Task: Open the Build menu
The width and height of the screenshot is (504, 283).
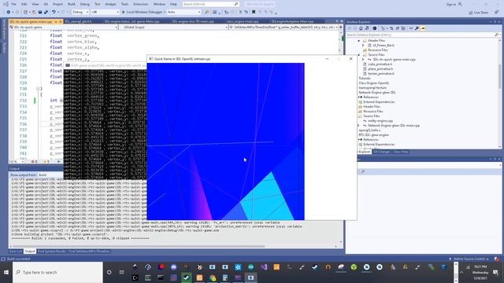Action: pyautogui.click(x=72, y=4)
